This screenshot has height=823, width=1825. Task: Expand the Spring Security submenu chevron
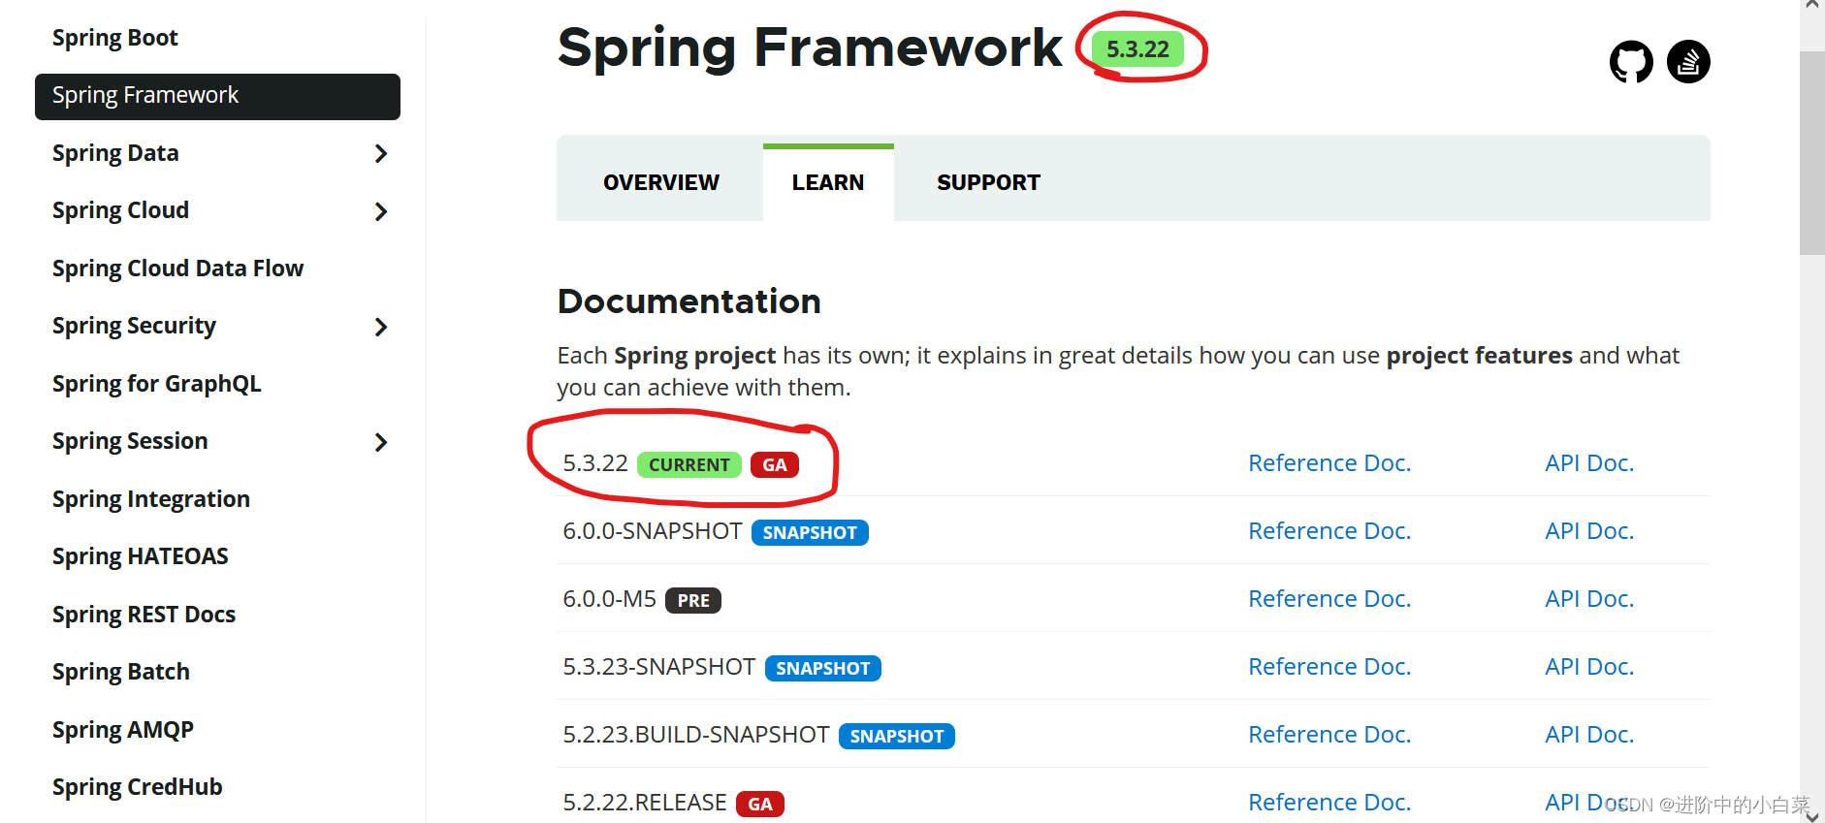coord(381,327)
